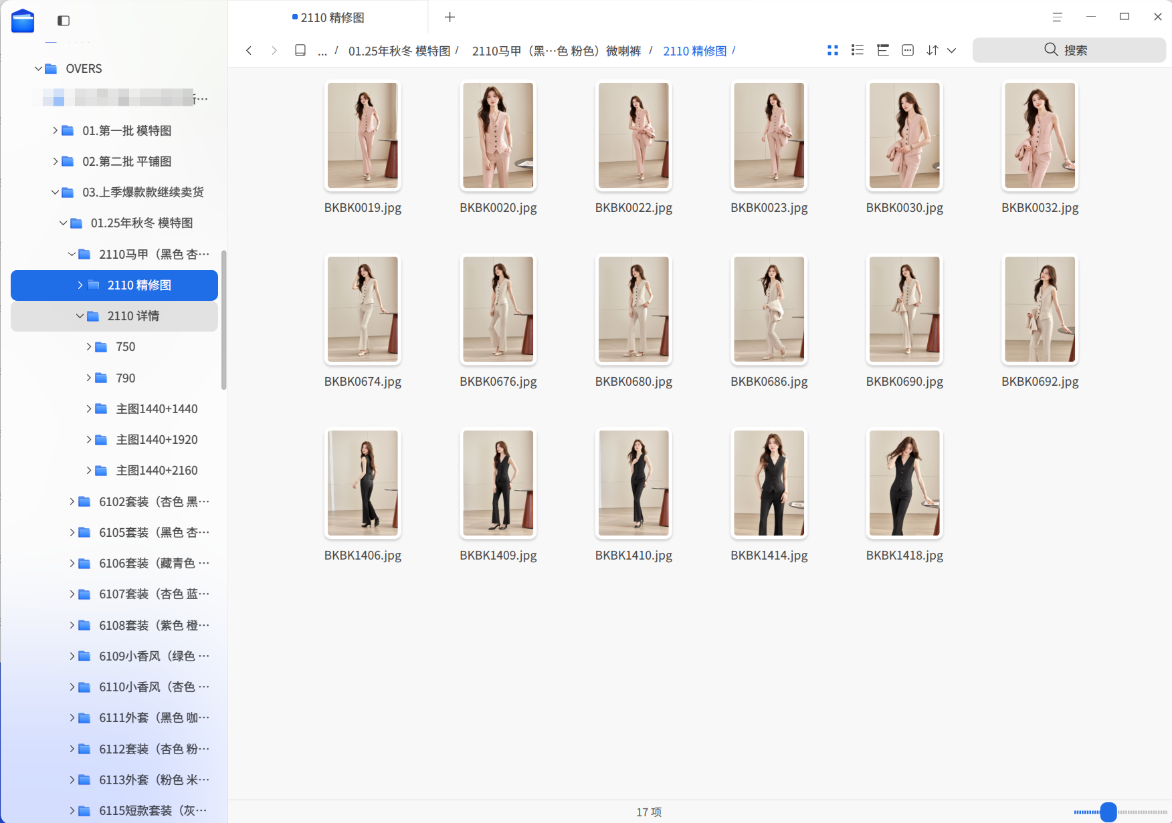1172x823 pixels.
Task: Select thumbnail BKBK0019.jpg
Action: 363,136
